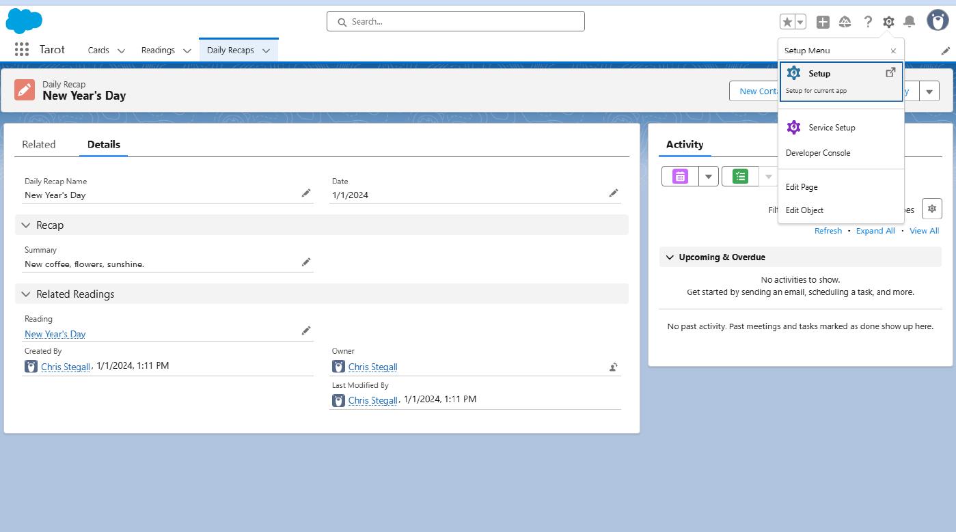Click the favorites star icon
This screenshot has height=532, width=956.
tap(786, 21)
